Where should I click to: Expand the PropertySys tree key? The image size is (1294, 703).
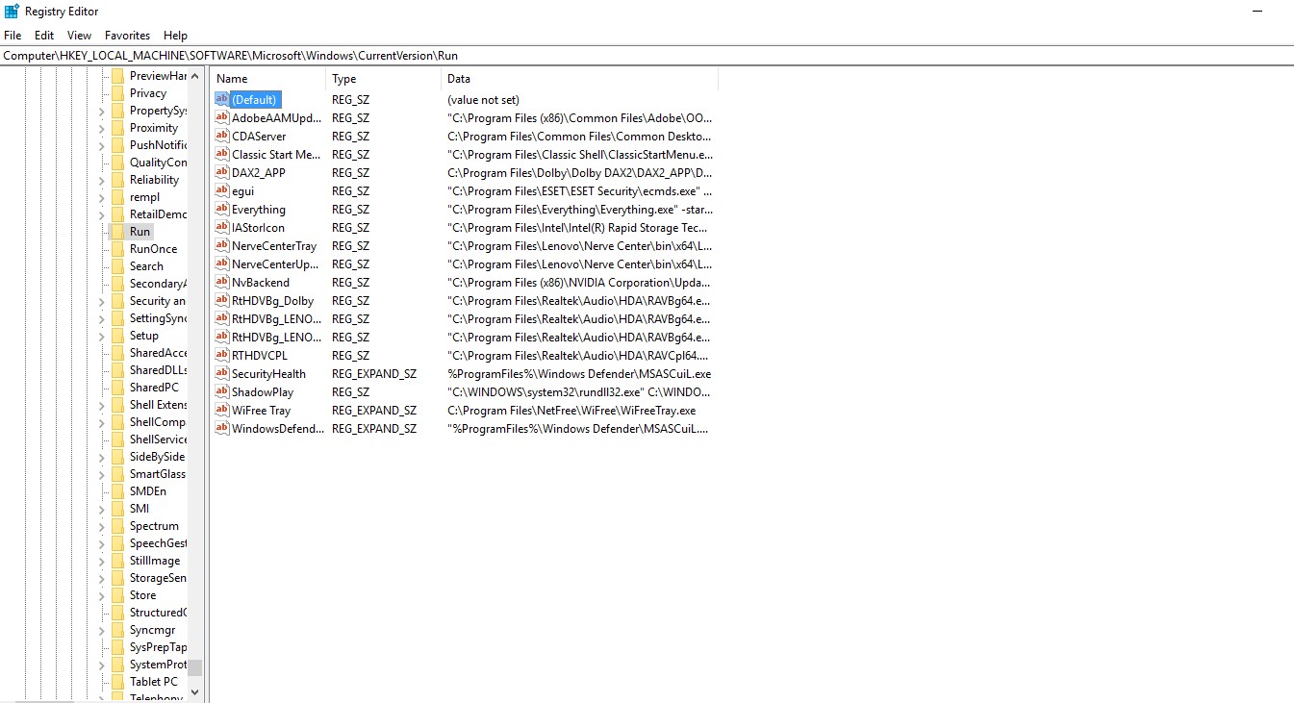102,111
